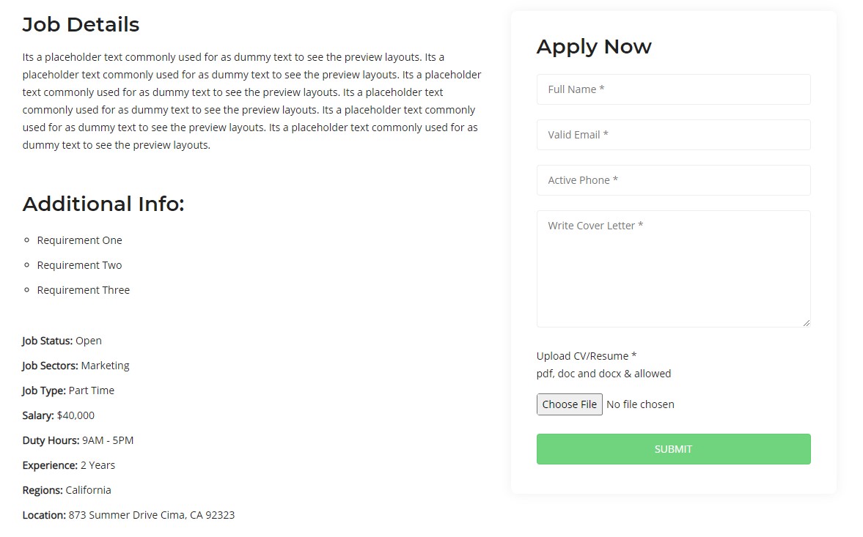Select the Requirement Three list item
The image size is (863, 537).
tap(84, 290)
